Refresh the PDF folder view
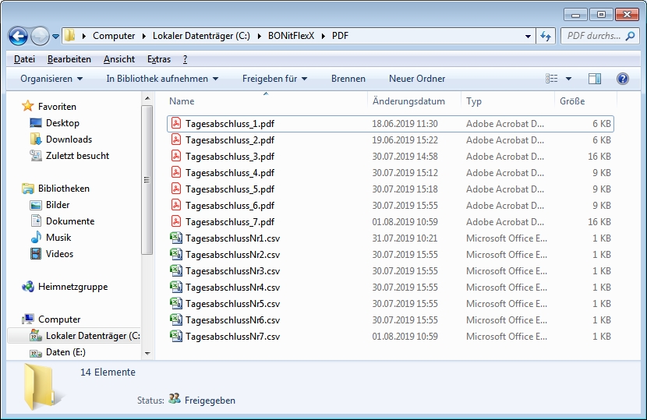 pos(546,37)
